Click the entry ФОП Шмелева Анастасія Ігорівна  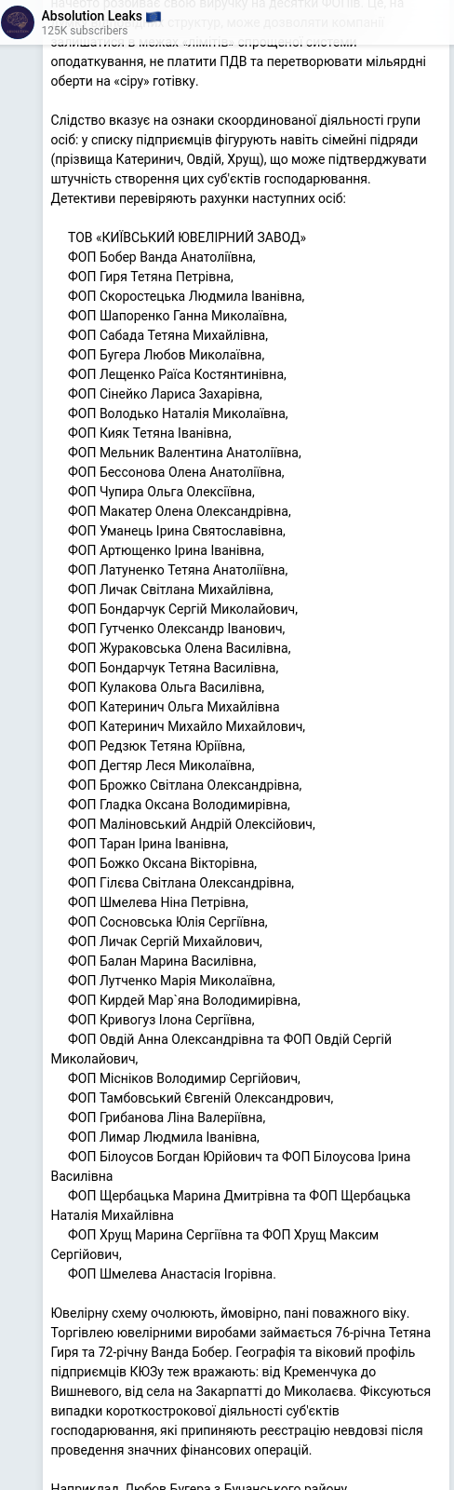[172, 1274]
